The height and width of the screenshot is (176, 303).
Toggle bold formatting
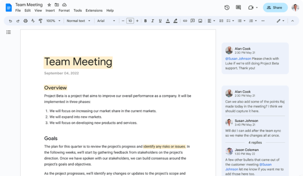point(145,21)
